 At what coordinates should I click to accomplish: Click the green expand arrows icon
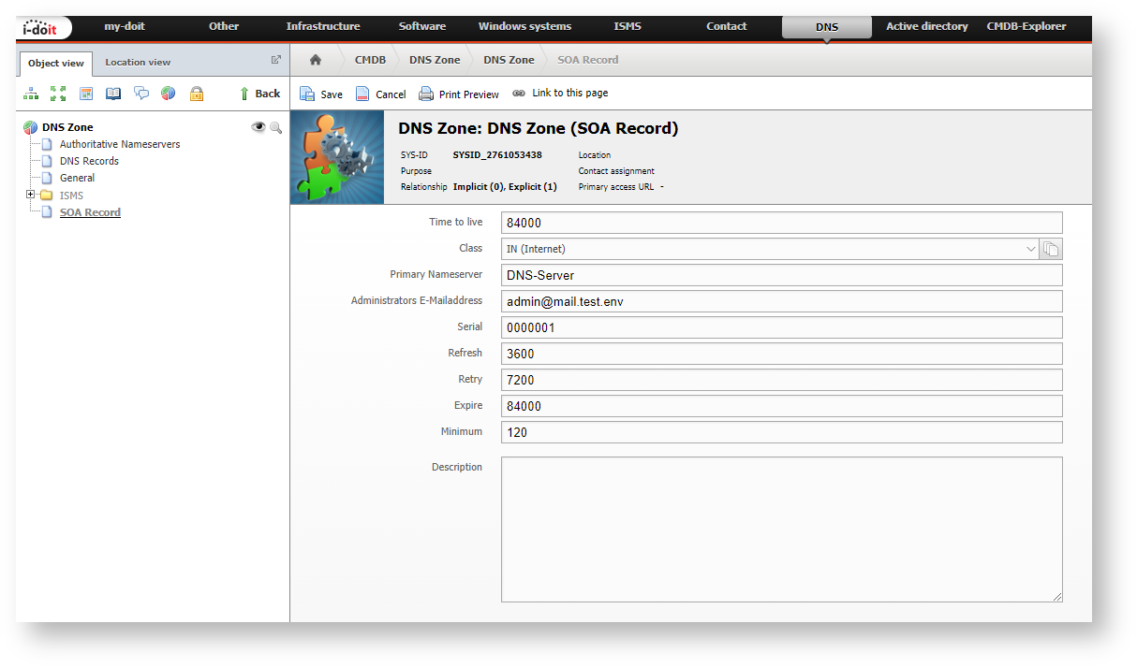click(58, 94)
